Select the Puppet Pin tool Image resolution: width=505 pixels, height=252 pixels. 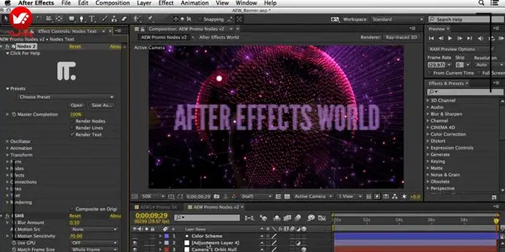click(x=150, y=19)
